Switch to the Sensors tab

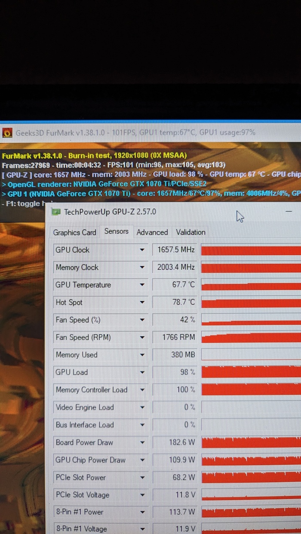coord(116,232)
